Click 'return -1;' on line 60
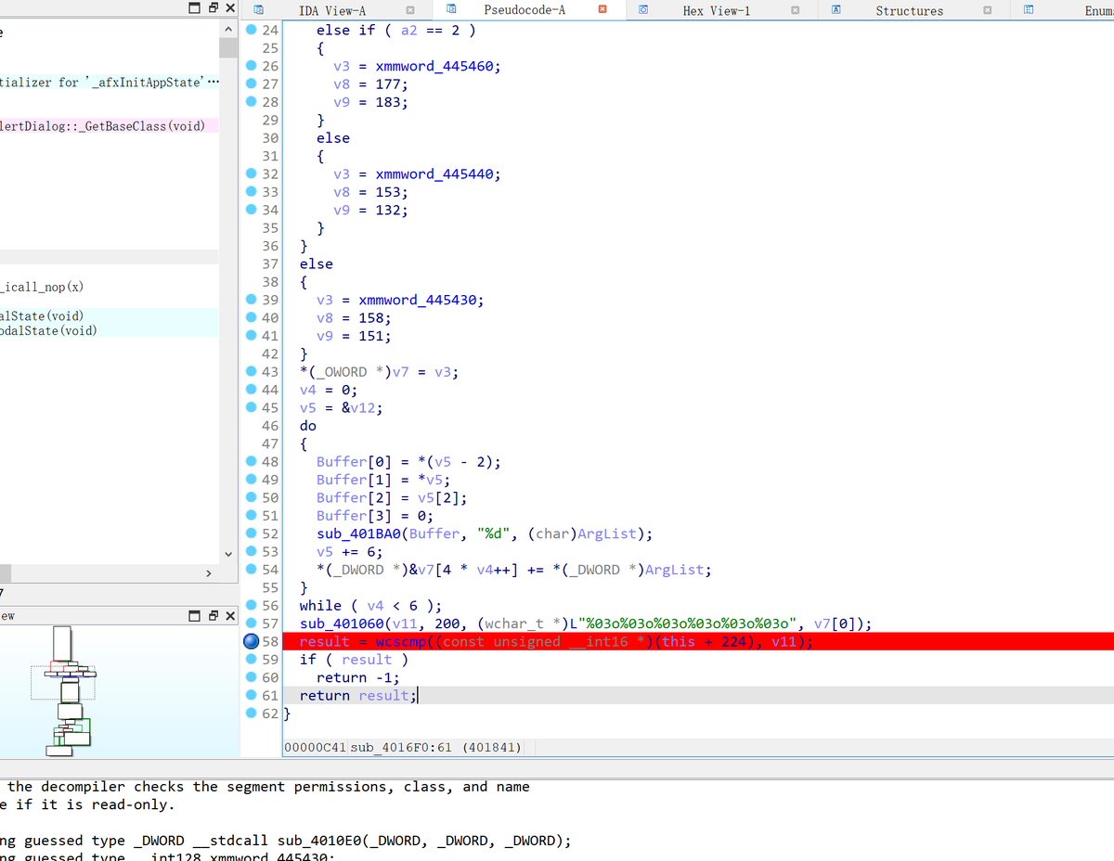The height and width of the screenshot is (861, 1114). [x=358, y=677]
